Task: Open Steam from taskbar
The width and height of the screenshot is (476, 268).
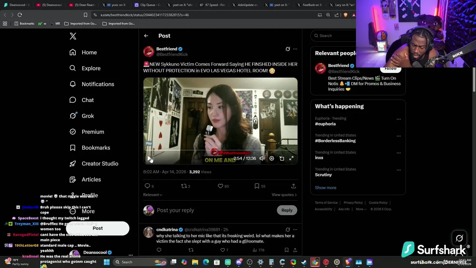Action: [304, 262]
